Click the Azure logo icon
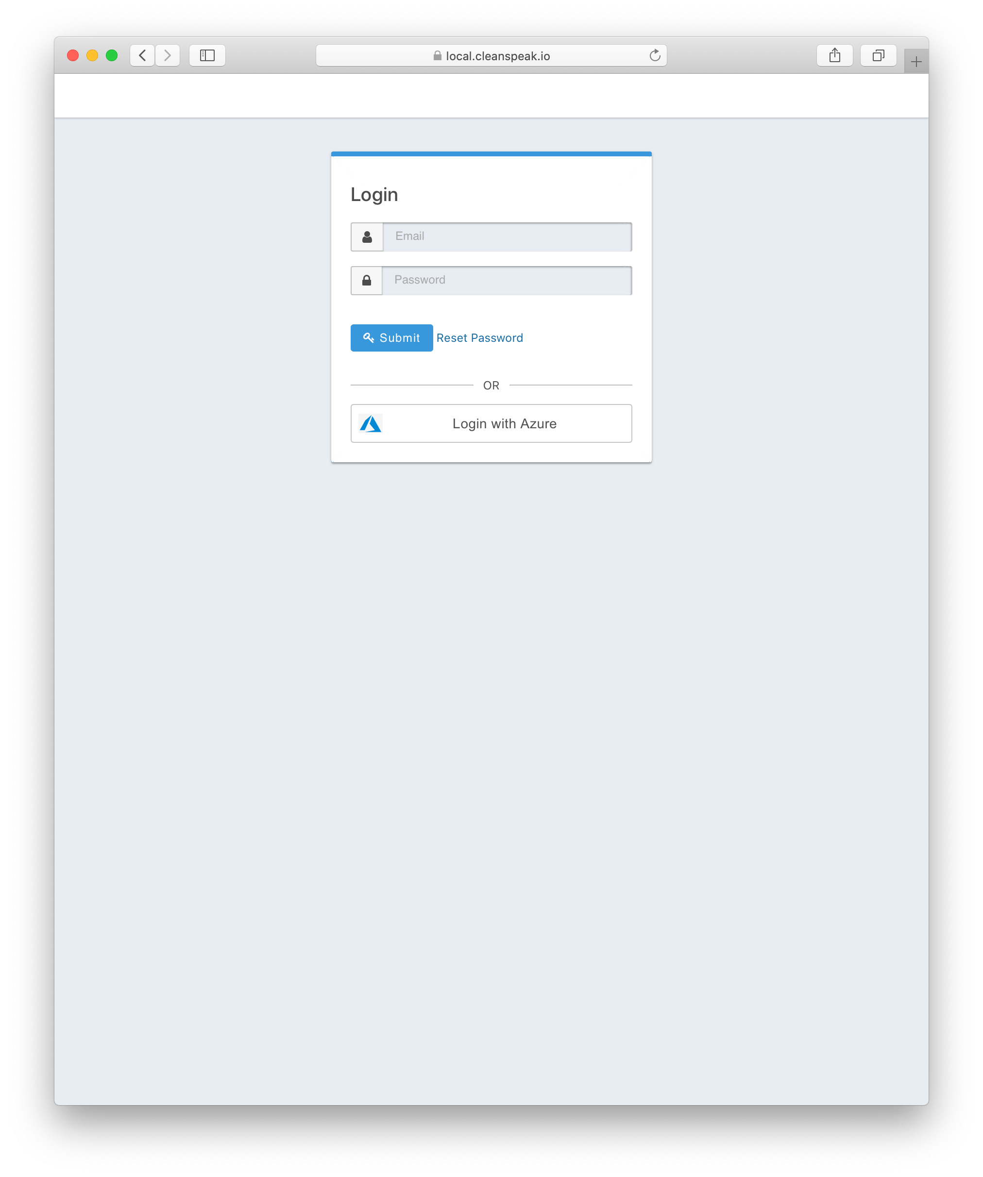The image size is (983, 1177). click(x=371, y=423)
